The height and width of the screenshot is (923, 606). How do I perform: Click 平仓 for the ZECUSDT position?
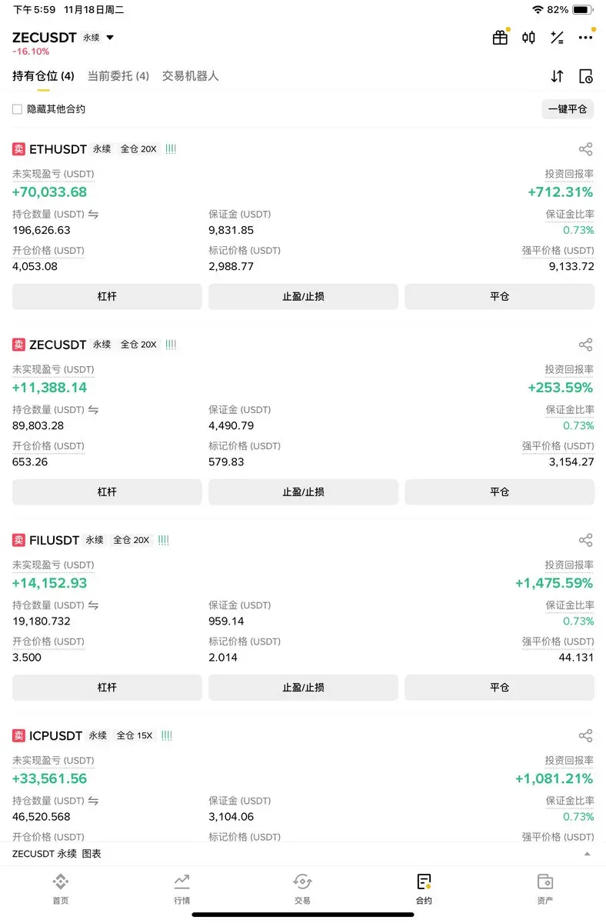click(500, 492)
